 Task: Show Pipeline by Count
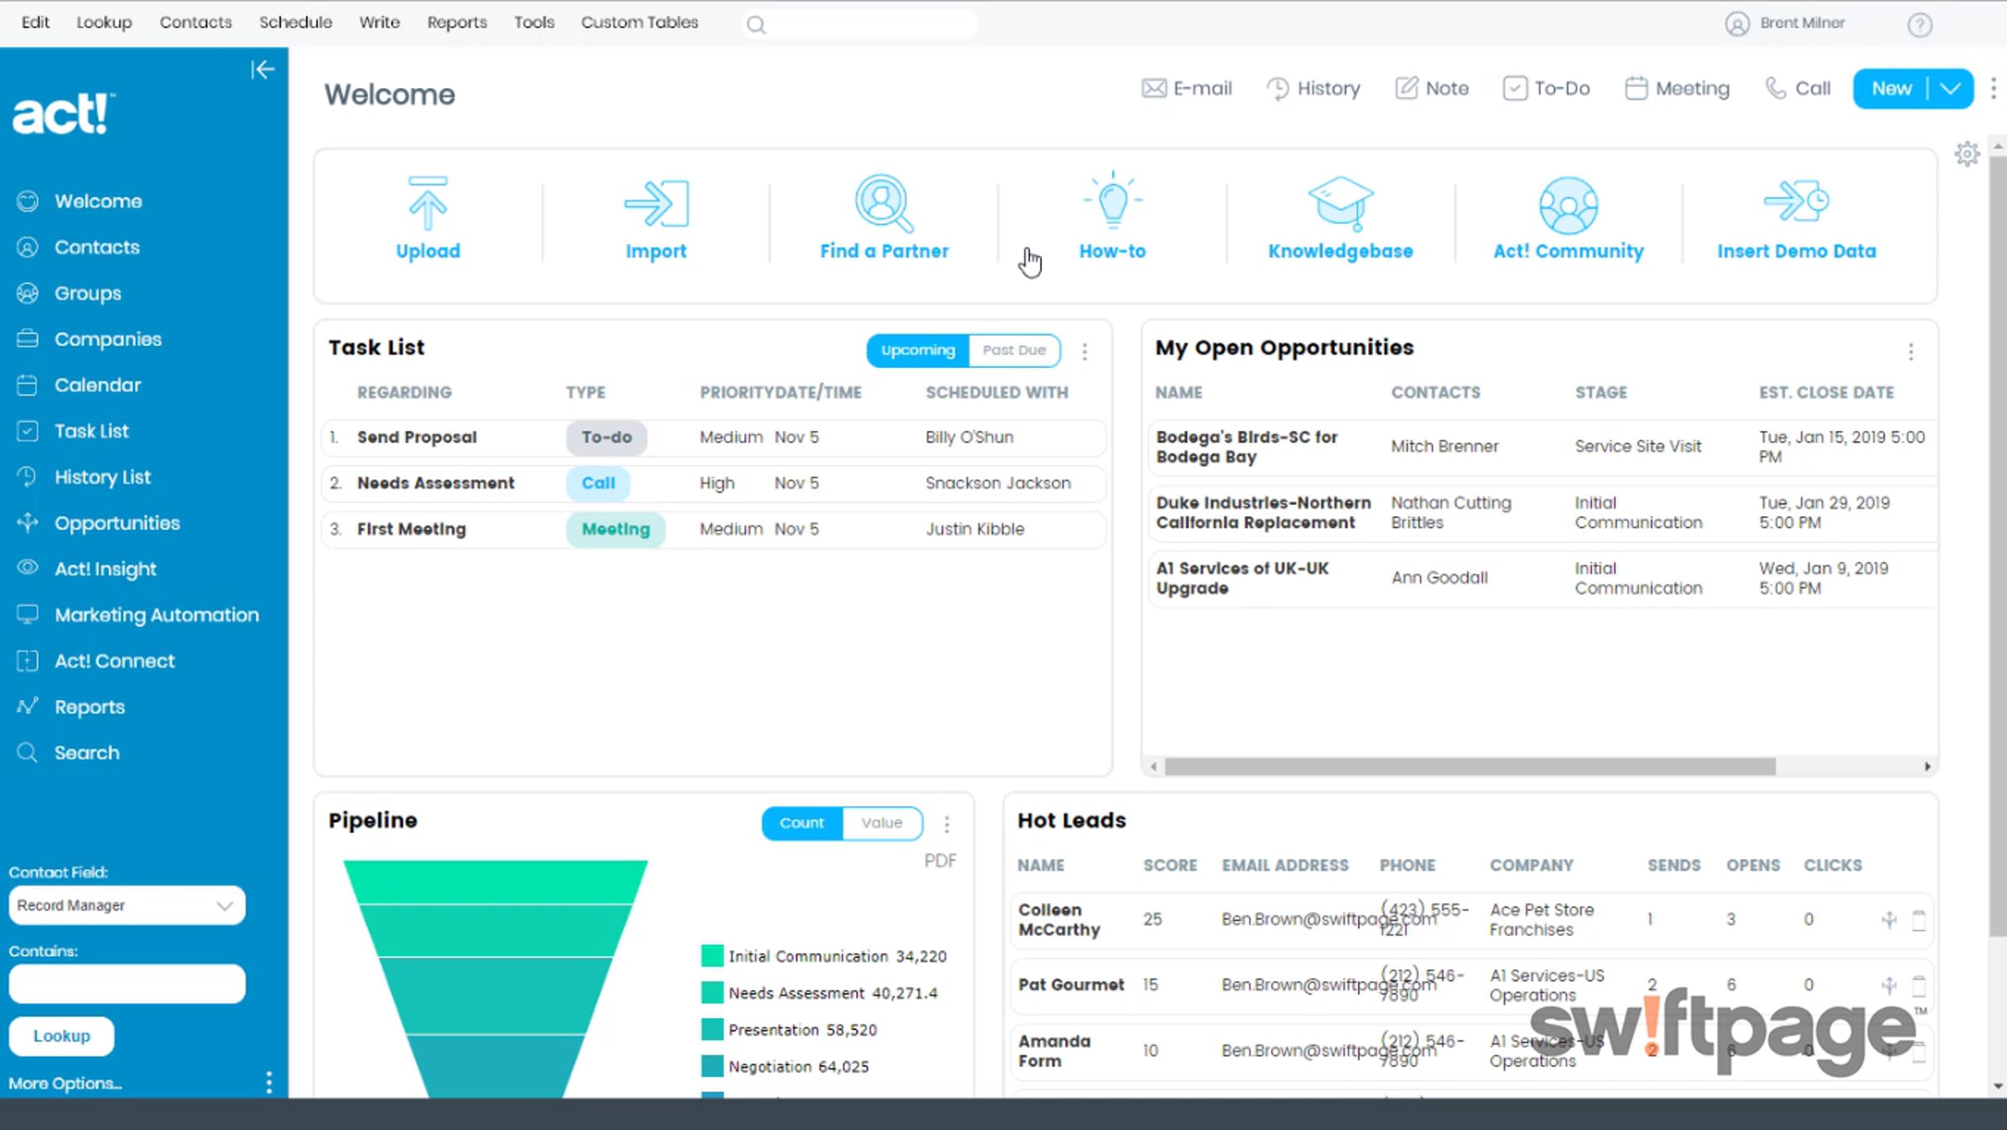(802, 823)
